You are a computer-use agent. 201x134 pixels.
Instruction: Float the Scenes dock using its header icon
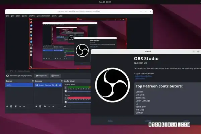click(x=33, y=81)
